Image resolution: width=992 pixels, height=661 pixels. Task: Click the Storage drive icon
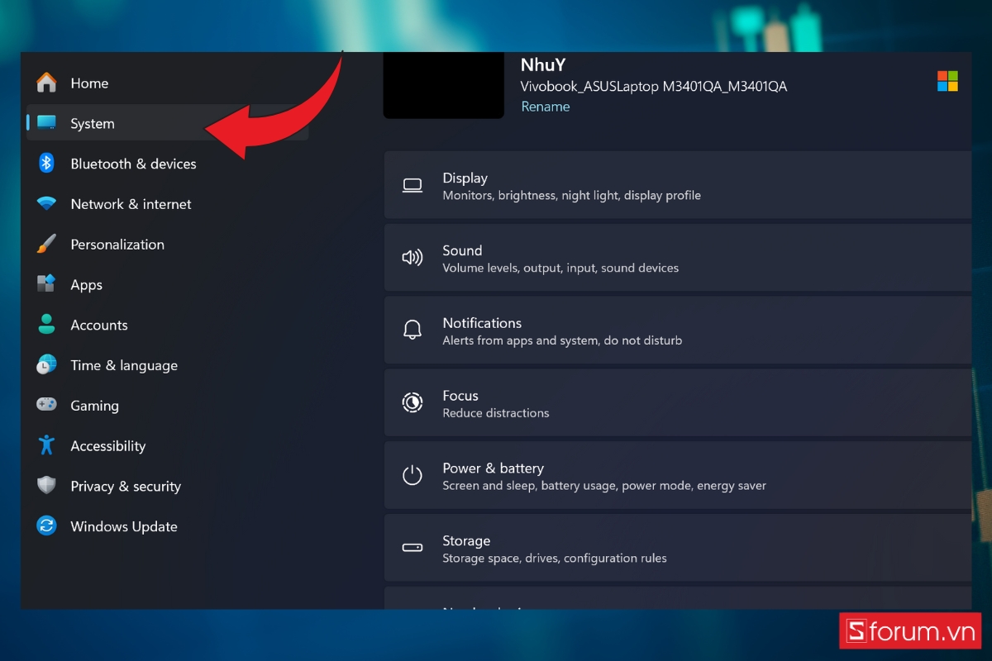pos(413,548)
